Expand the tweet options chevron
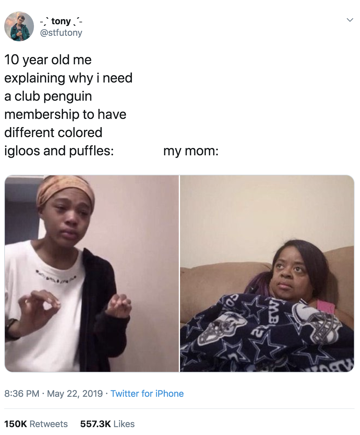 (x=350, y=20)
